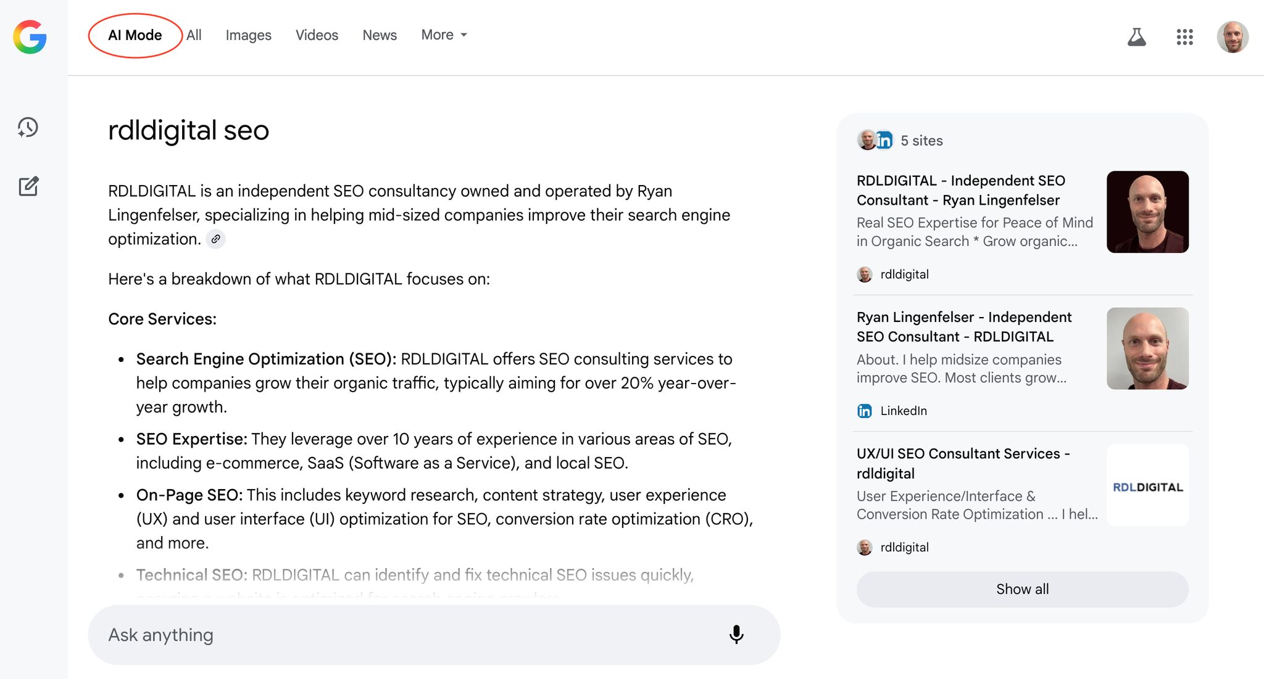
Task: Click the rdldigital favicon under the first result
Action: click(x=865, y=274)
